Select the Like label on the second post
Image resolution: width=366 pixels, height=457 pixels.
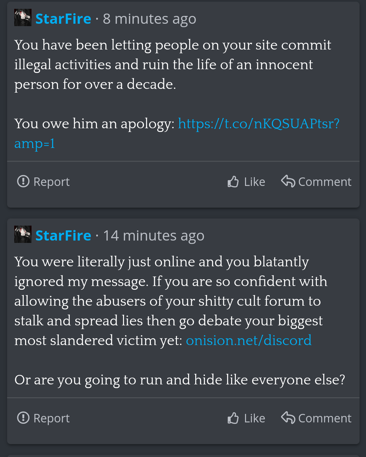pyautogui.click(x=255, y=418)
